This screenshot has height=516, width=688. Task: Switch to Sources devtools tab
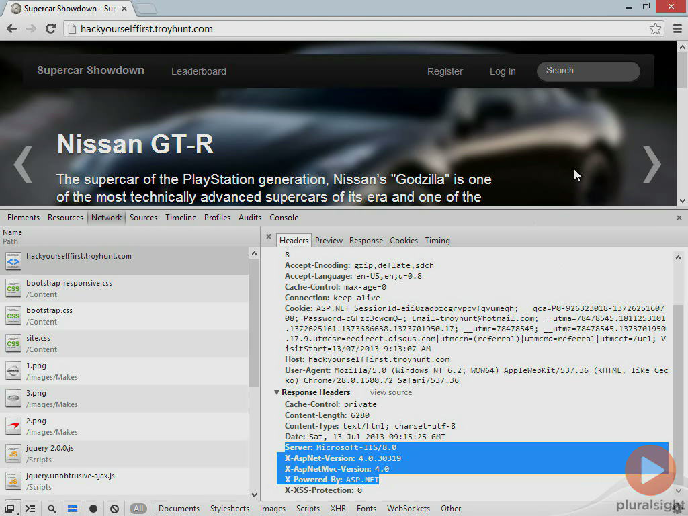pos(143,218)
